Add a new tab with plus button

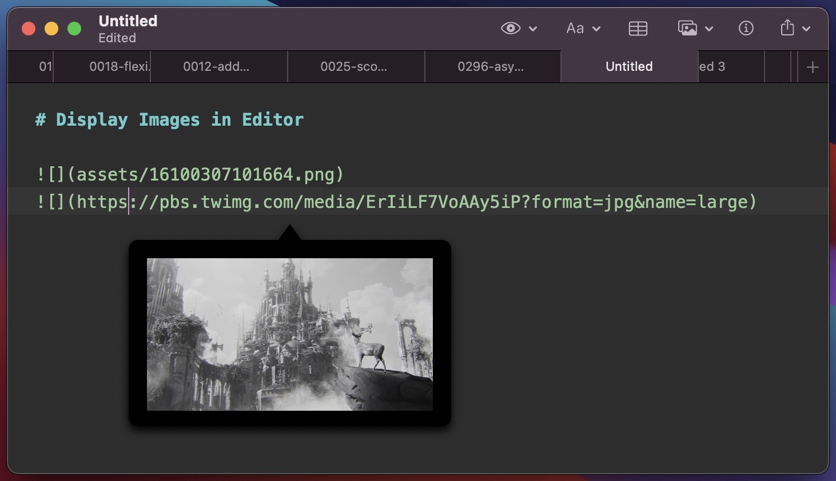(812, 67)
